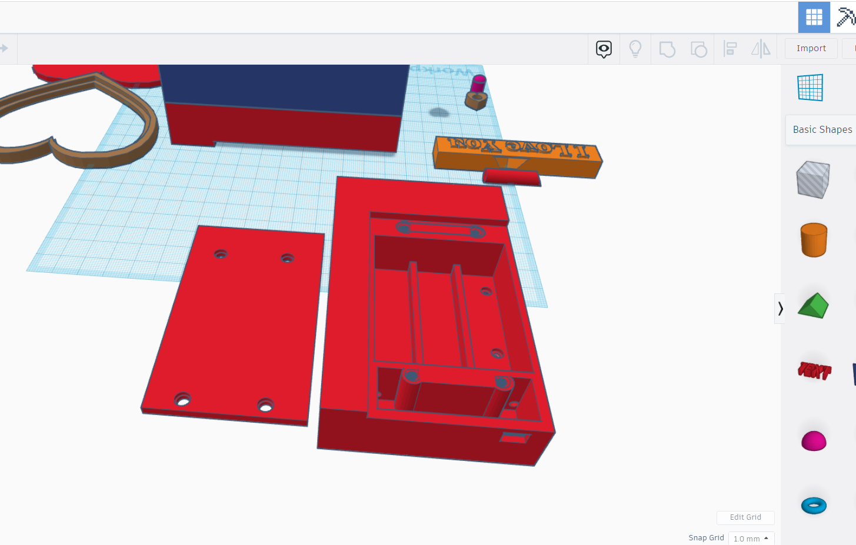856x545 pixels.
Task: Select the small magenta cylinder peg
Action: (478, 83)
